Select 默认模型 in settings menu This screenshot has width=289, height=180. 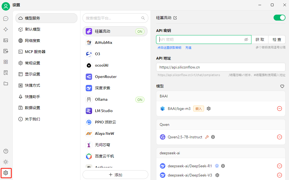(x=32, y=29)
